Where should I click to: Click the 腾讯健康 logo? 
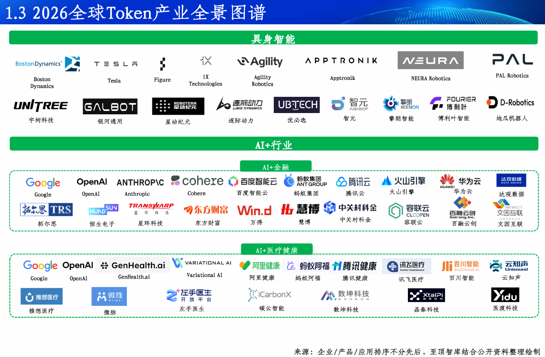coord(355,266)
